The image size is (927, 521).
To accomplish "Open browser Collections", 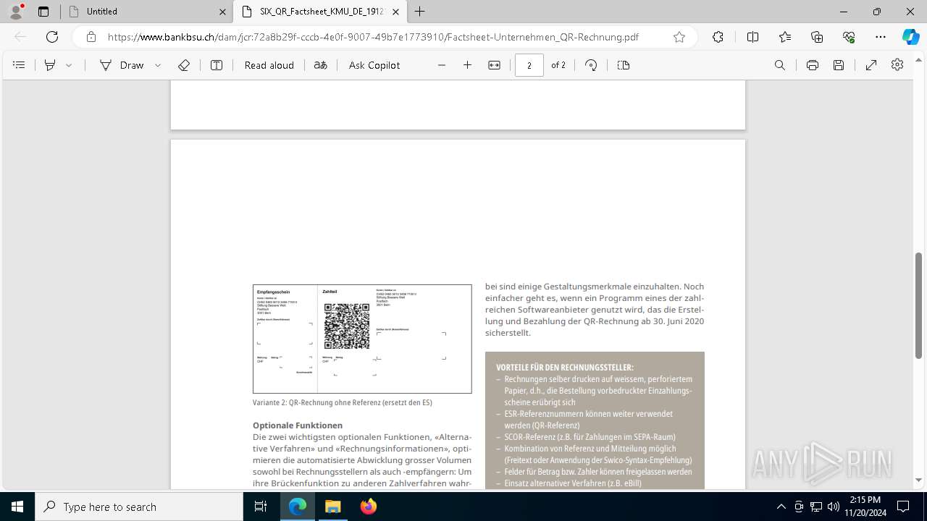I will [x=817, y=37].
